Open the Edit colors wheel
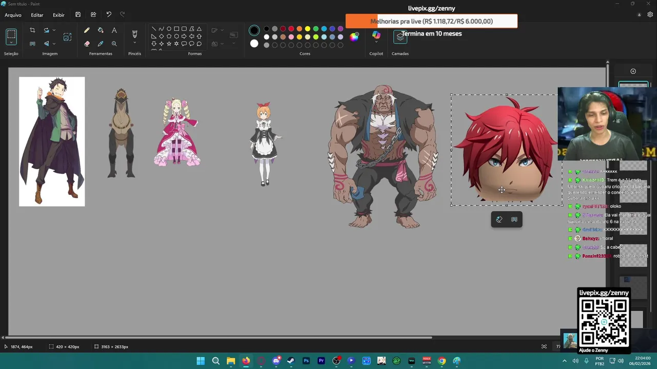The image size is (657, 369). [x=354, y=36]
